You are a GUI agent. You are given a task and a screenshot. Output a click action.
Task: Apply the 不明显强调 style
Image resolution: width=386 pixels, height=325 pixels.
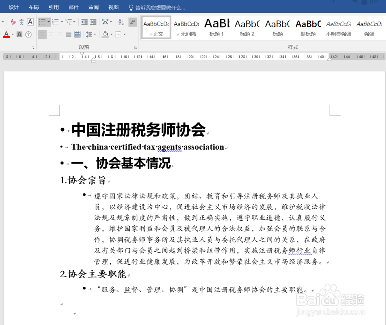click(339, 27)
